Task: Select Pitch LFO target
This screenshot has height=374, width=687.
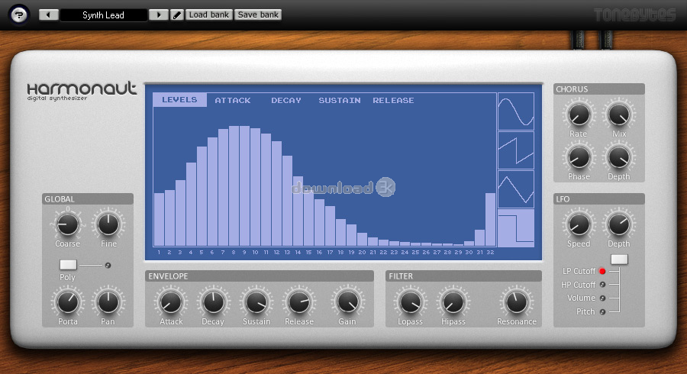Action: (x=602, y=311)
